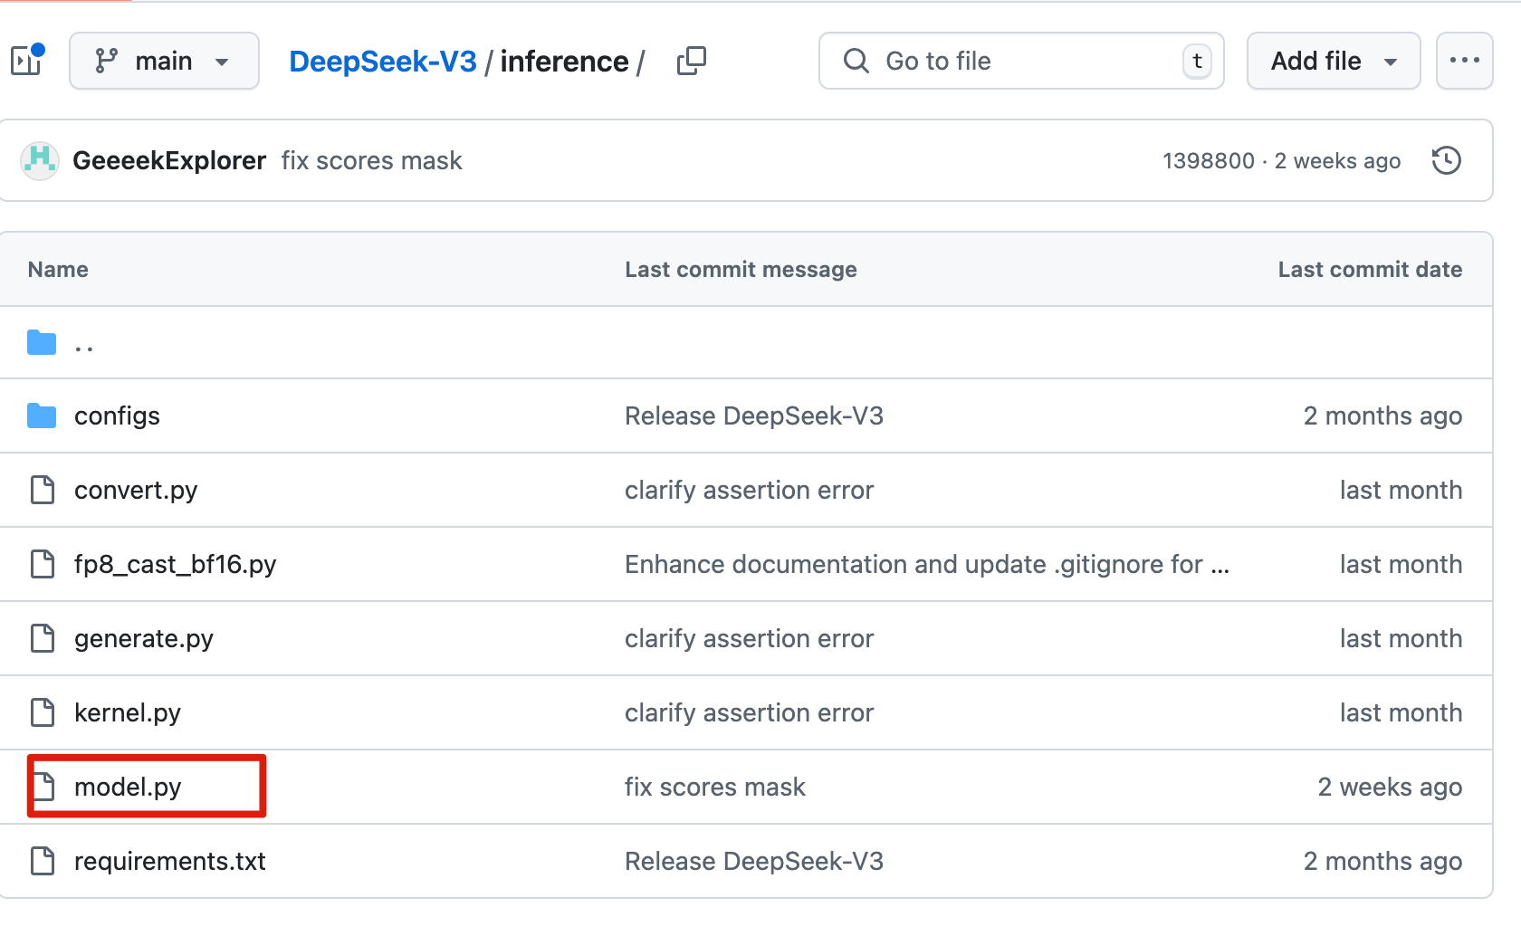Viewport: 1521px width, 936px height.
Task: Open the DeepSeek-V3 breadcrumb link
Action: pyautogui.click(x=382, y=61)
